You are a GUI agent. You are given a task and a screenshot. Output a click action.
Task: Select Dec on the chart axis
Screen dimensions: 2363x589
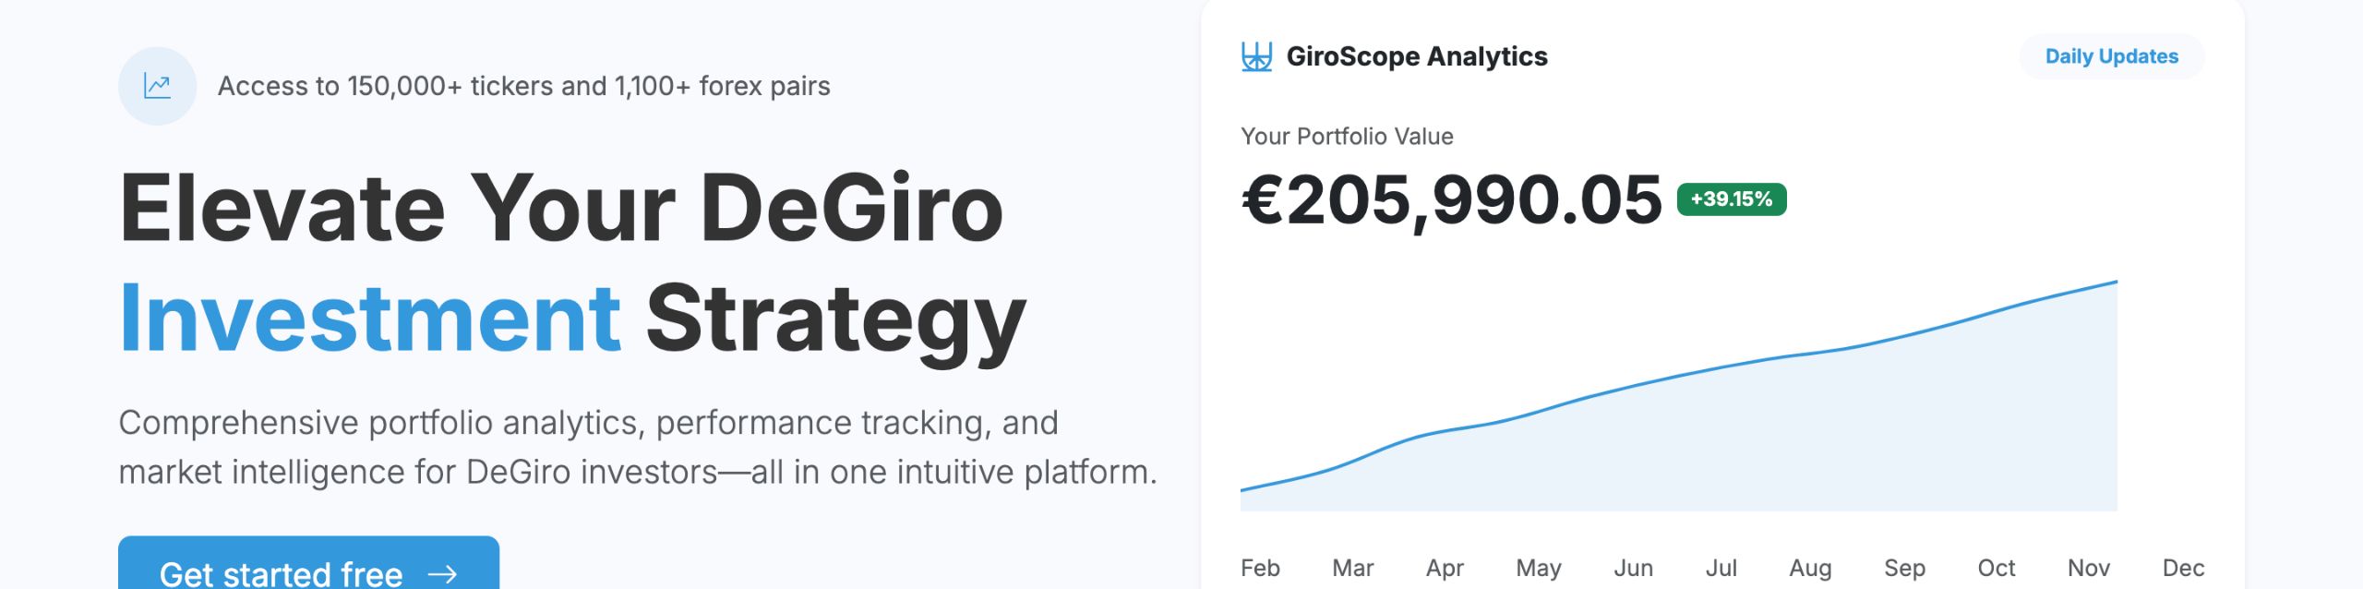(x=2183, y=568)
